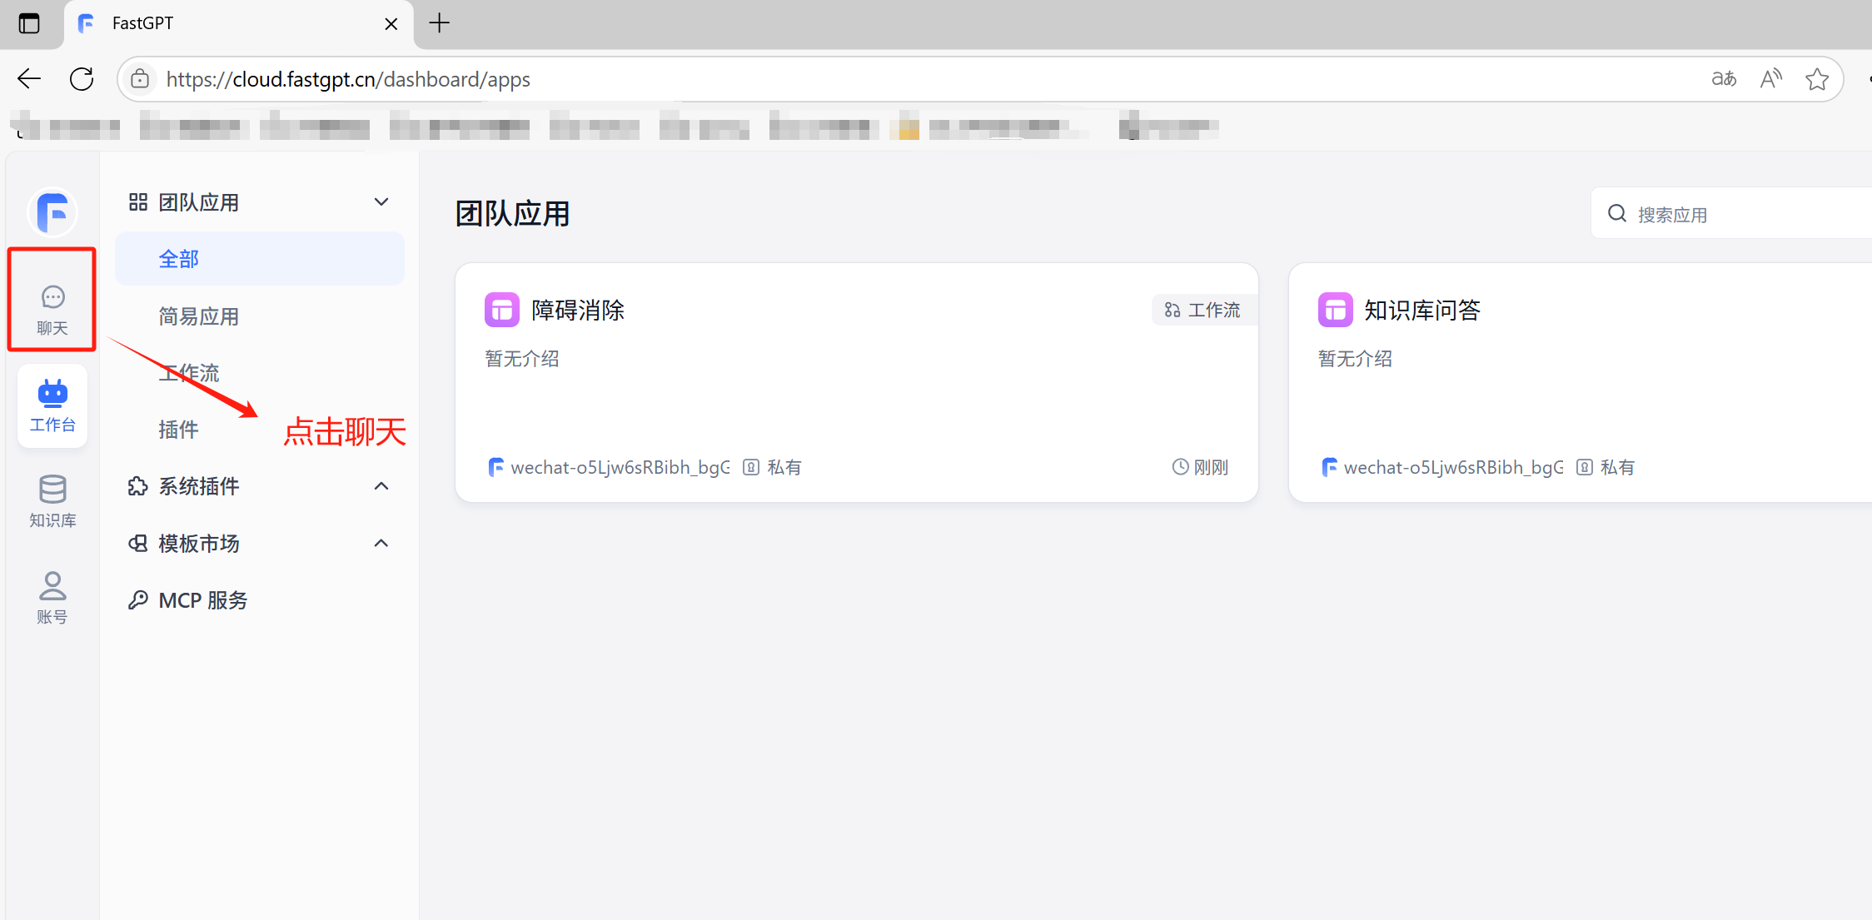
Task: Click the read aloud icon near address bar
Action: click(x=1770, y=78)
